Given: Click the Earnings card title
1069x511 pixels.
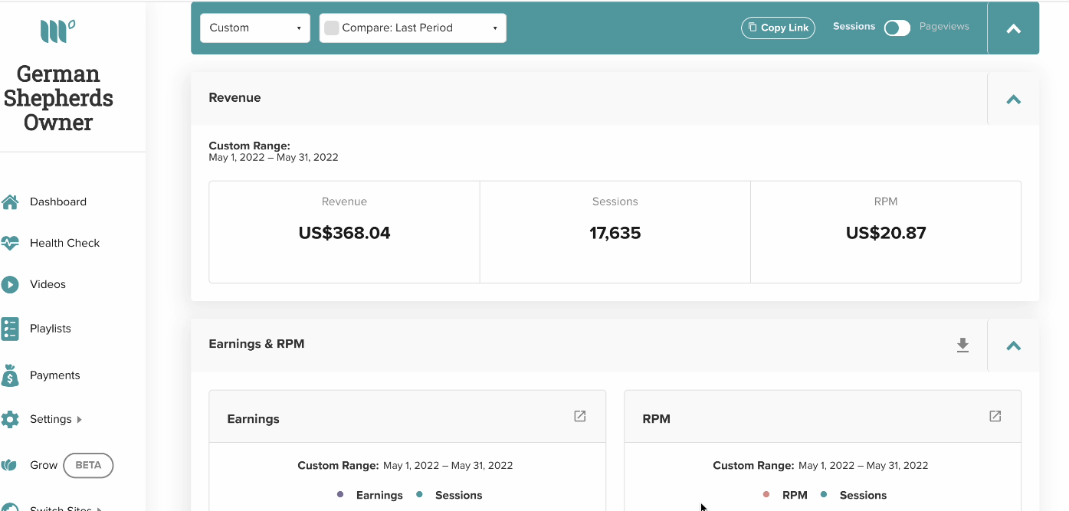Looking at the screenshot, I should [x=253, y=419].
